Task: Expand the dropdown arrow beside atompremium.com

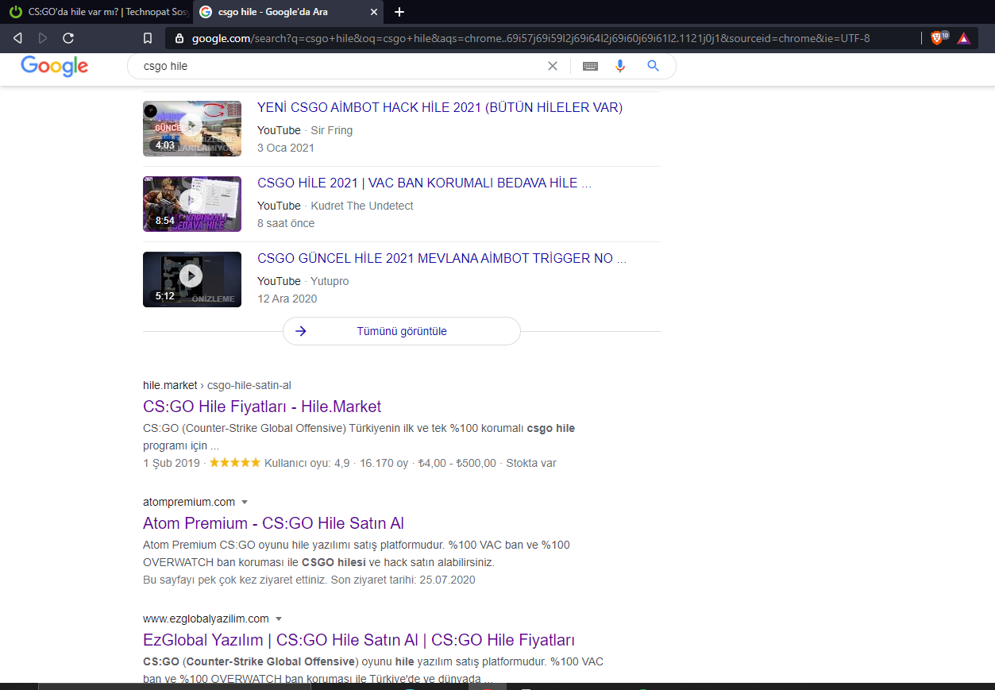Action: tap(245, 502)
